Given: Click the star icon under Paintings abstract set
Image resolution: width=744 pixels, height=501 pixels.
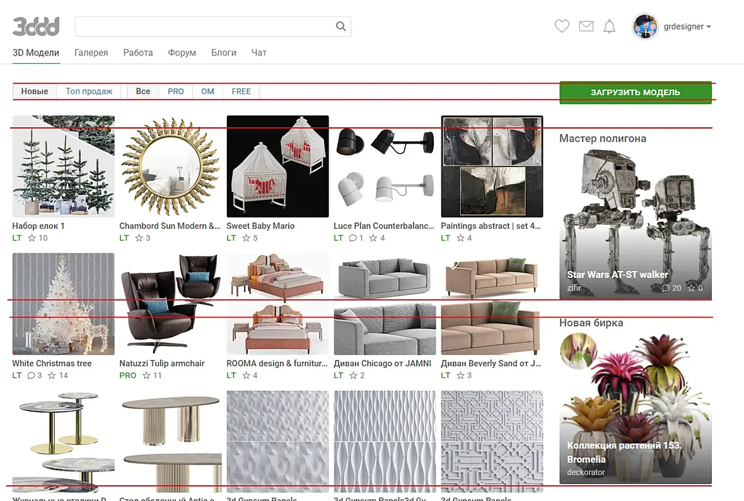Looking at the screenshot, I should [x=460, y=238].
